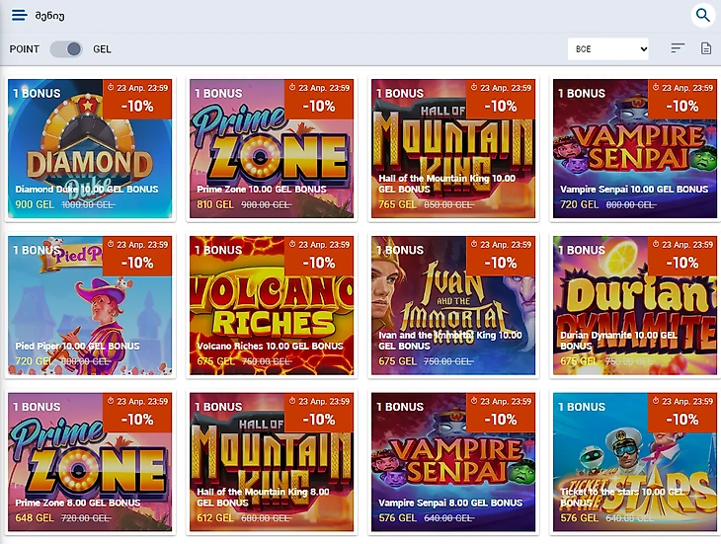Click the 1 BONUS label on Pied Piper

(37, 251)
